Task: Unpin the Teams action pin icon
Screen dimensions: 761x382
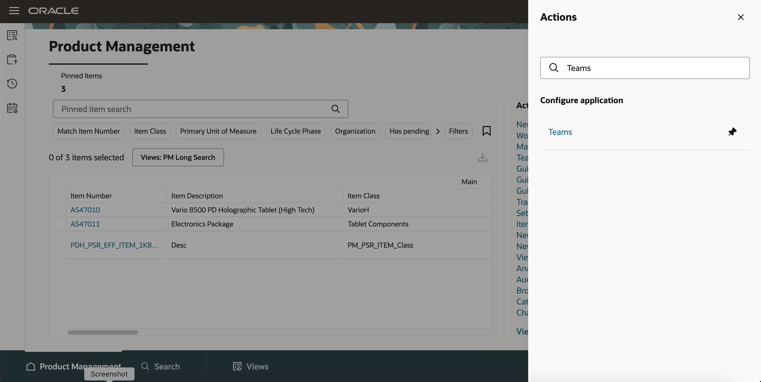Action: 732,132
